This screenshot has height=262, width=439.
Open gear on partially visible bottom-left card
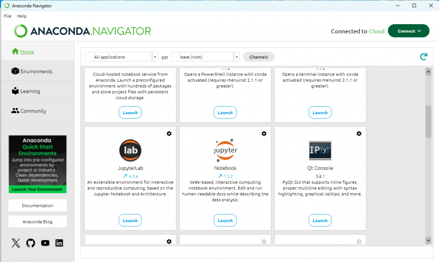(169, 241)
